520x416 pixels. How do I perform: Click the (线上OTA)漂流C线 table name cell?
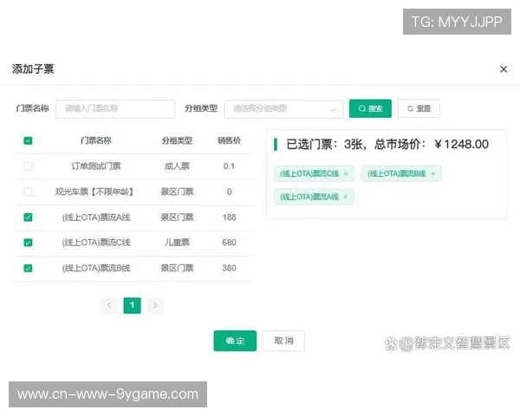pyautogui.click(x=96, y=243)
